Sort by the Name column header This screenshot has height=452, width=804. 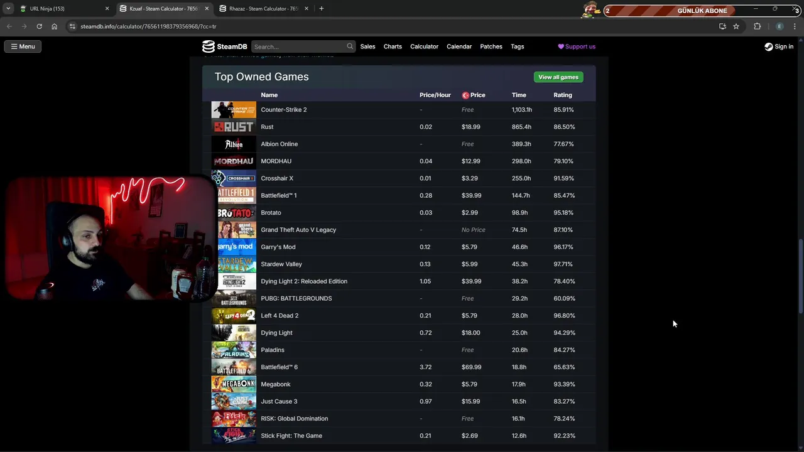269,95
